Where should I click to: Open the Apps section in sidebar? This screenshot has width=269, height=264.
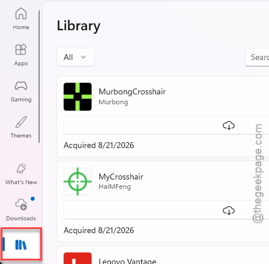tap(21, 55)
